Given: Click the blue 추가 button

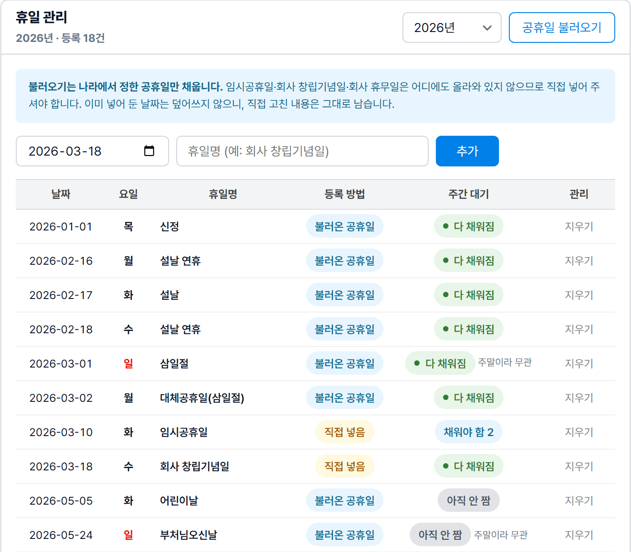Looking at the screenshot, I should [467, 151].
